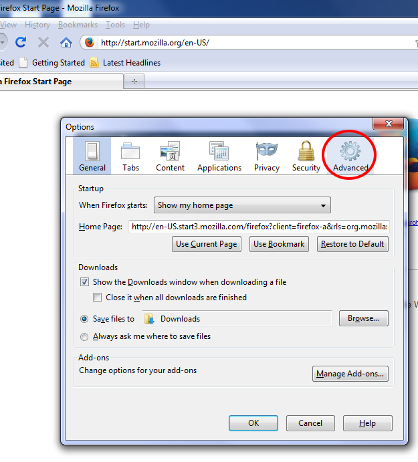Click Use Bookmark button
Viewport: 418px width, 462px height.
click(x=279, y=244)
